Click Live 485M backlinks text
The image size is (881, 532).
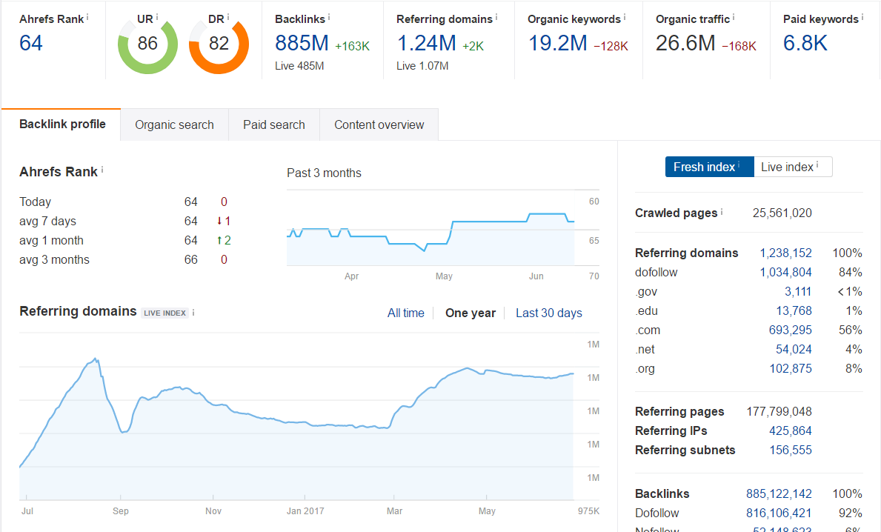tap(299, 66)
